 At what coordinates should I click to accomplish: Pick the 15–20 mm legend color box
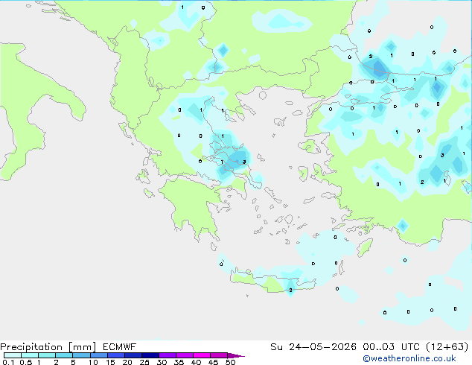115,355
